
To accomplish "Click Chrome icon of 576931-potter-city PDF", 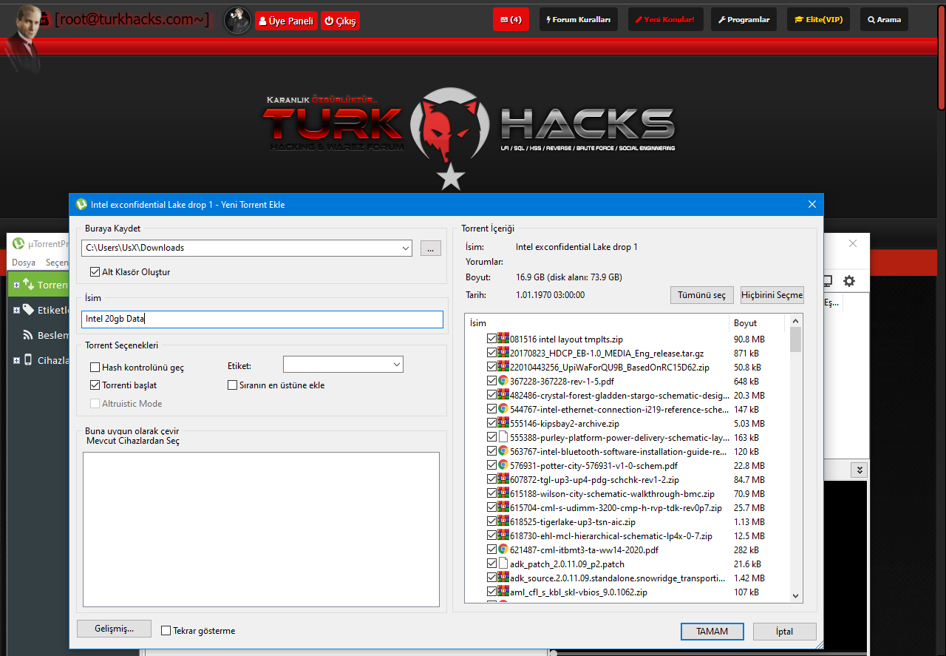I will click(503, 465).
